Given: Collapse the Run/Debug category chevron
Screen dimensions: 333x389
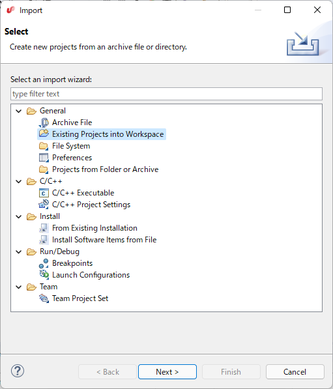Looking at the screenshot, I should (x=19, y=252).
